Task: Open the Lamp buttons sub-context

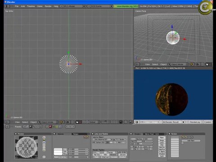Action: coord(47,127)
